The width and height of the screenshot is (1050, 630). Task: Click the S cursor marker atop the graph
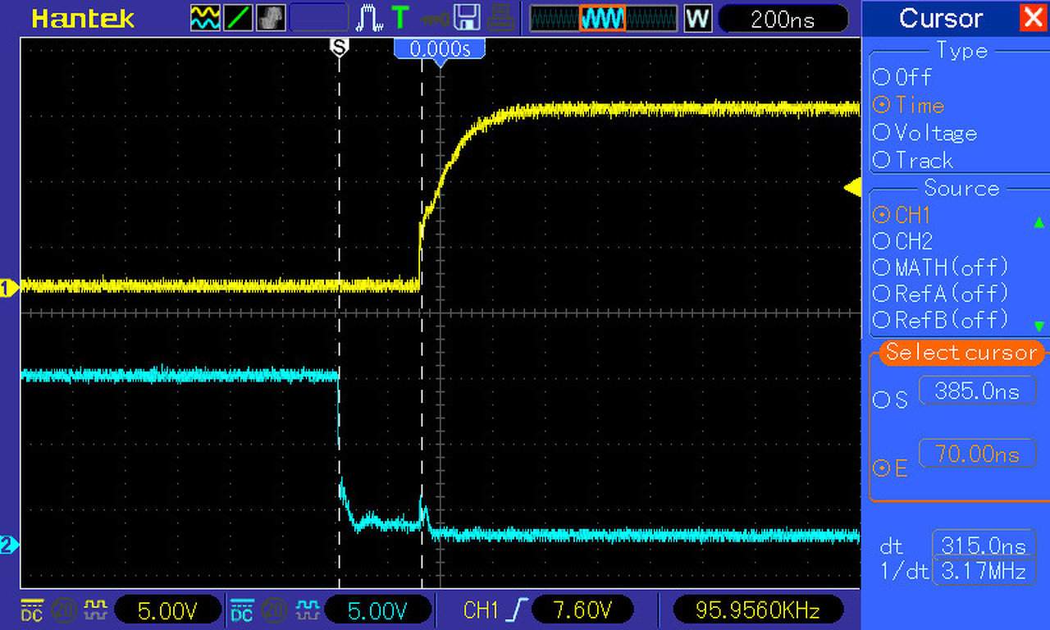339,48
